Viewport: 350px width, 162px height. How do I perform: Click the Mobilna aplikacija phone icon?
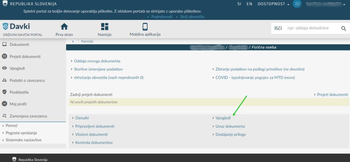145,27
